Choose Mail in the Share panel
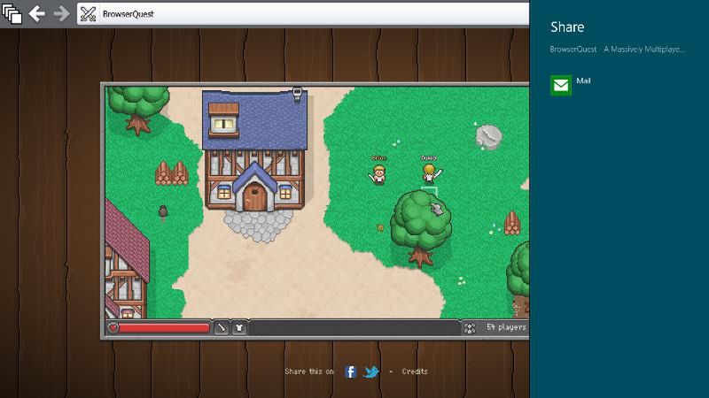 pos(583,80)
